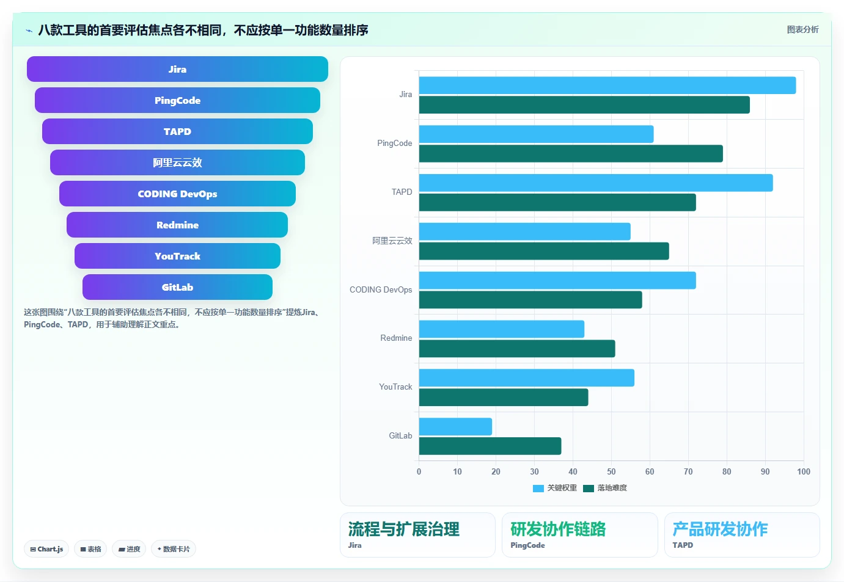Click TAPD's dark green chart bar

(x=557, y=203)
